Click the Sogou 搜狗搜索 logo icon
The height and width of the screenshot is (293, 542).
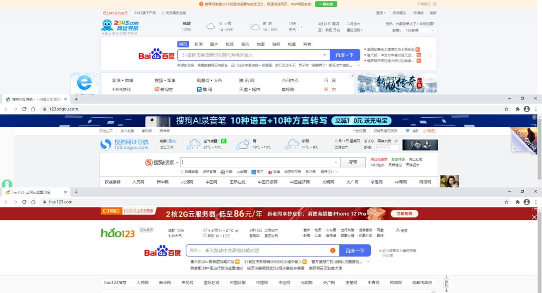pos(148,162)
